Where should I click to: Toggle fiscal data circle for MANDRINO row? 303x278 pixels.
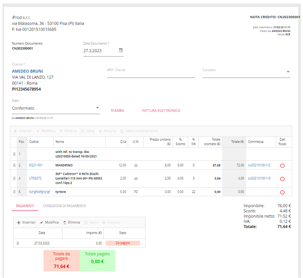(282, 166)
